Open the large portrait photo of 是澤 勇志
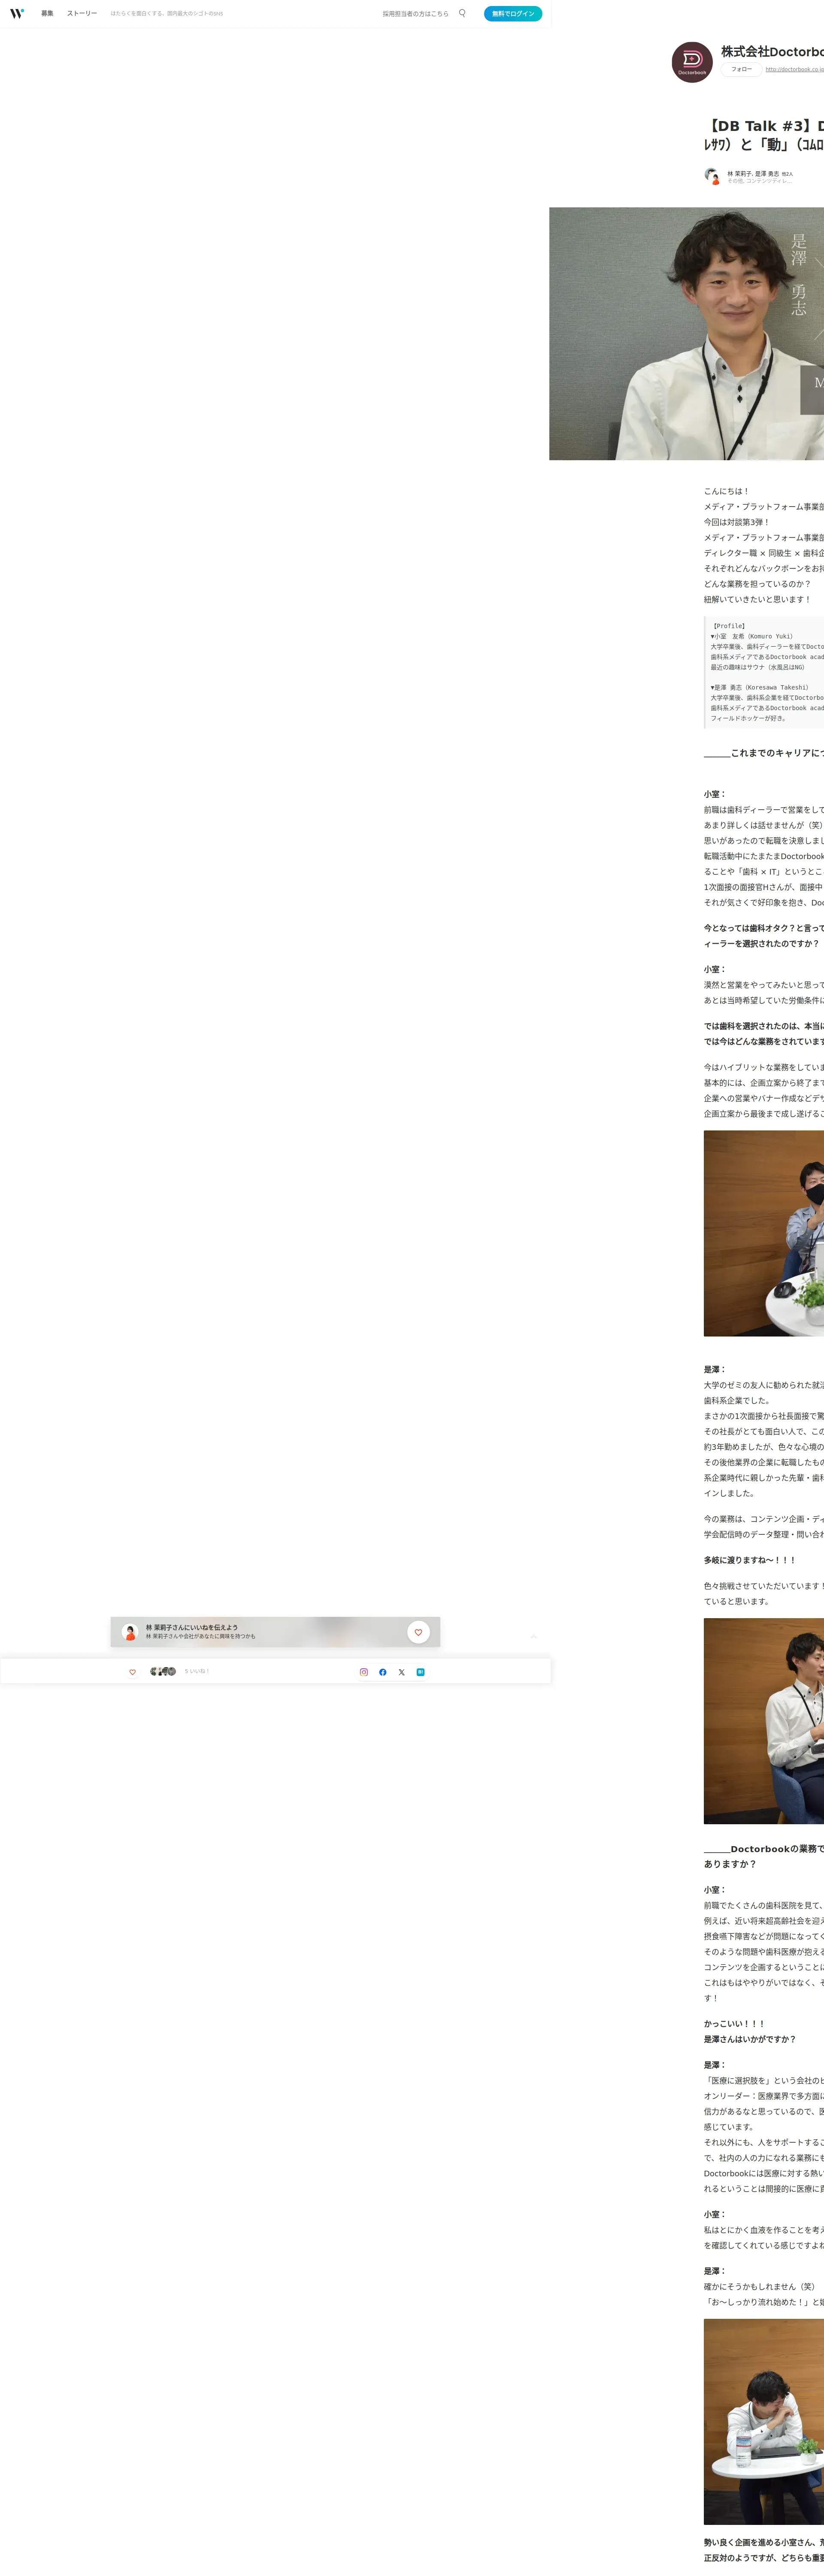The image size is (824, 2576). pos(686,334)
